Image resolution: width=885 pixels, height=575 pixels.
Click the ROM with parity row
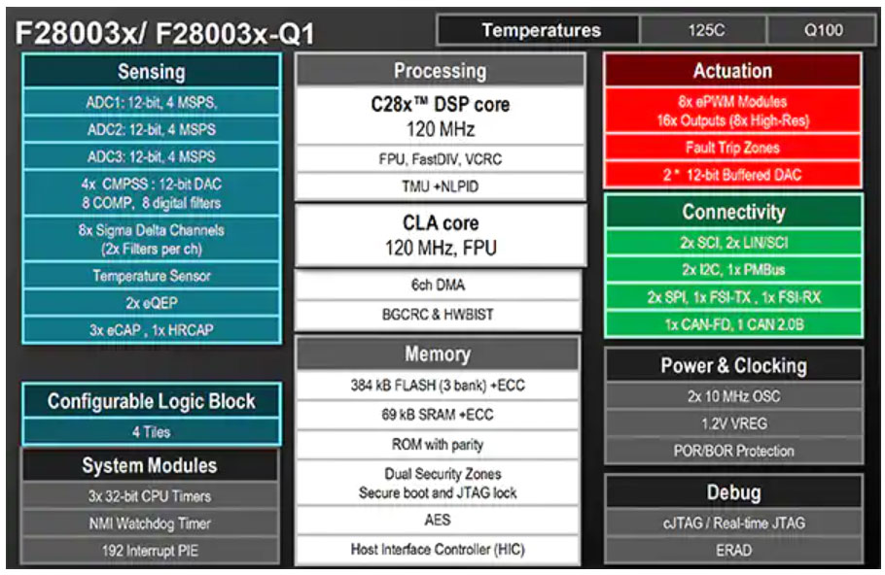(438, 445)
